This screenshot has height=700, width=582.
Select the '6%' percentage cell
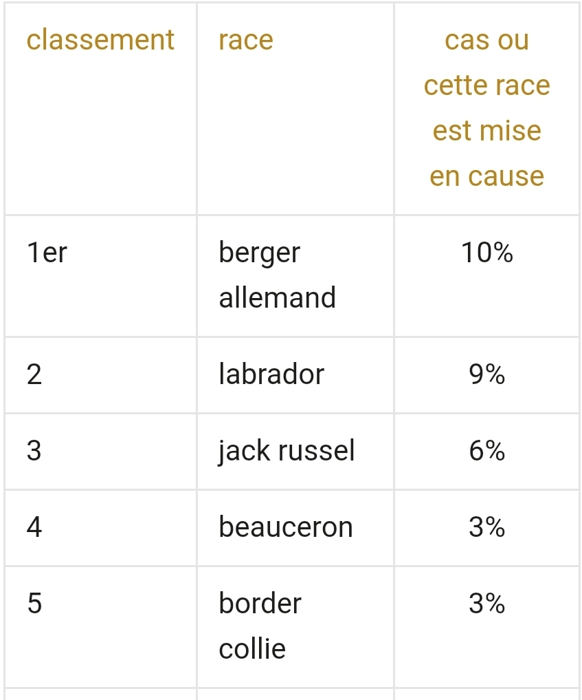[x=486, y=452]
